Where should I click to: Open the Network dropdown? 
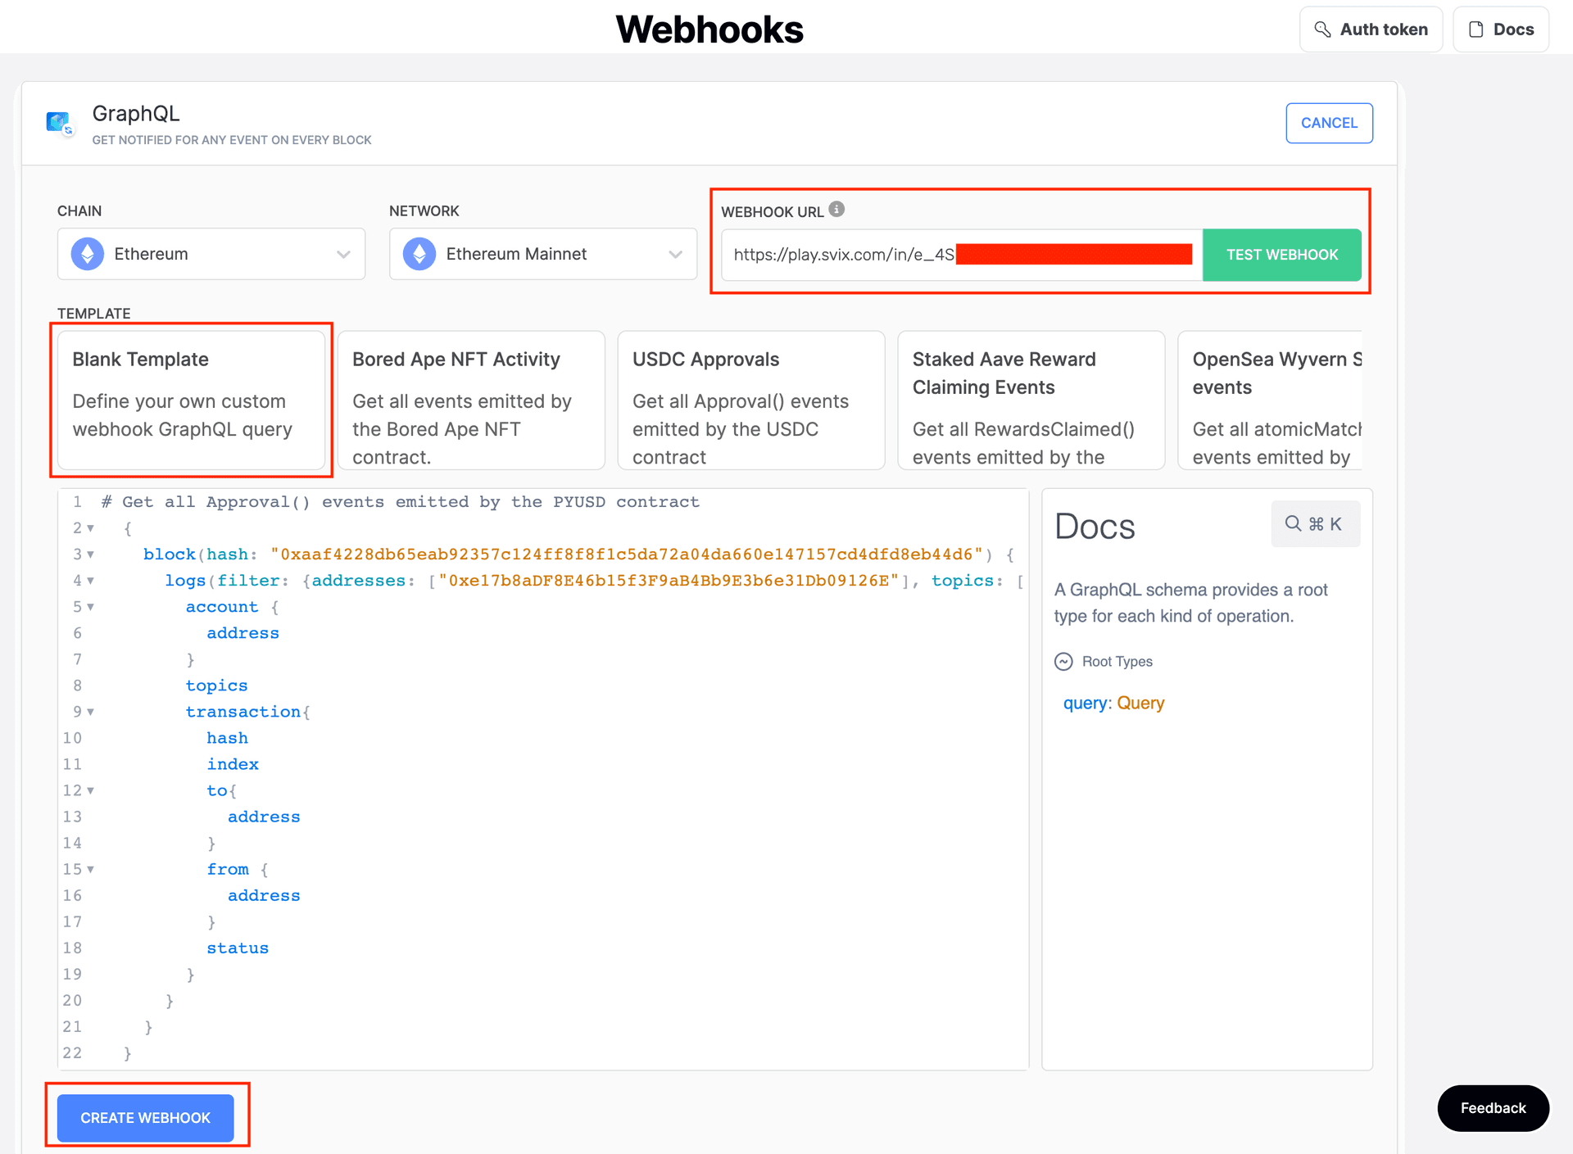point(674,254)
